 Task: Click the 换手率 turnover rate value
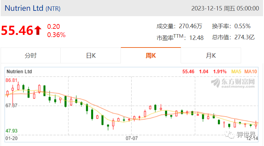click(x=242, y=26)
